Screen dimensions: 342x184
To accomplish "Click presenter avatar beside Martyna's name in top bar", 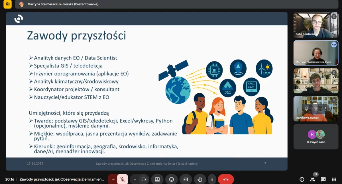I will pyautogui.click(x=21, y=4).
